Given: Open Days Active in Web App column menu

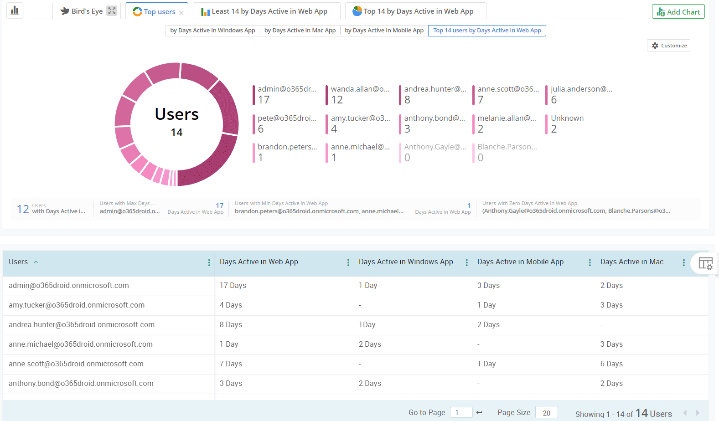Looking at the screenshot, I should click(348, 262).
